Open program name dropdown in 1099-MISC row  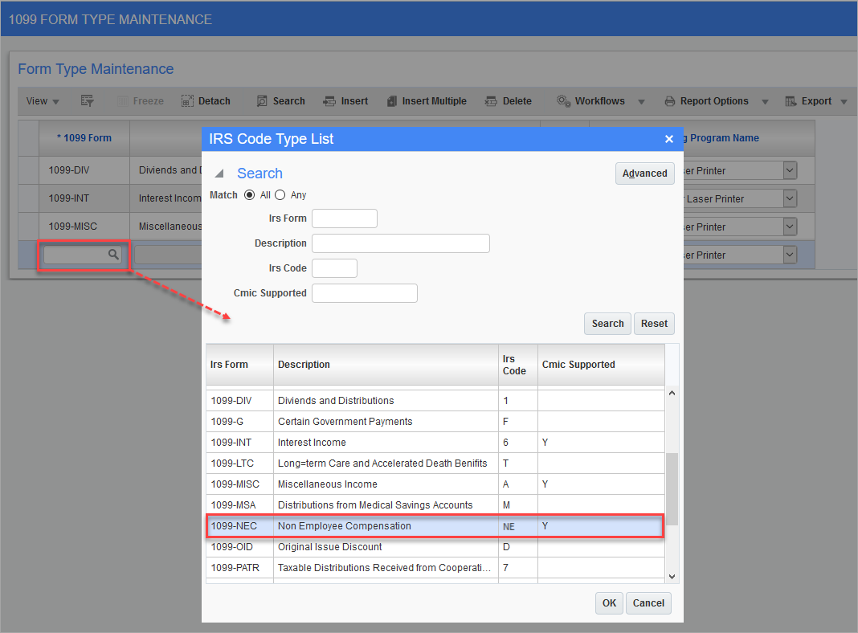[790, 227]
